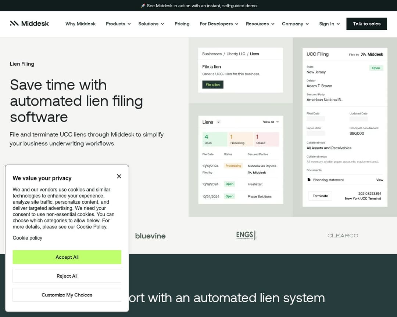Select the 1 Closed liens tile
This screenshot has width=397, height=317.
click(x=267, y=139)
